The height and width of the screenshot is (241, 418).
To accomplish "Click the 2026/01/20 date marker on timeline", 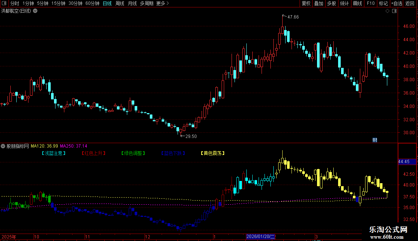I will click(260, 237).
